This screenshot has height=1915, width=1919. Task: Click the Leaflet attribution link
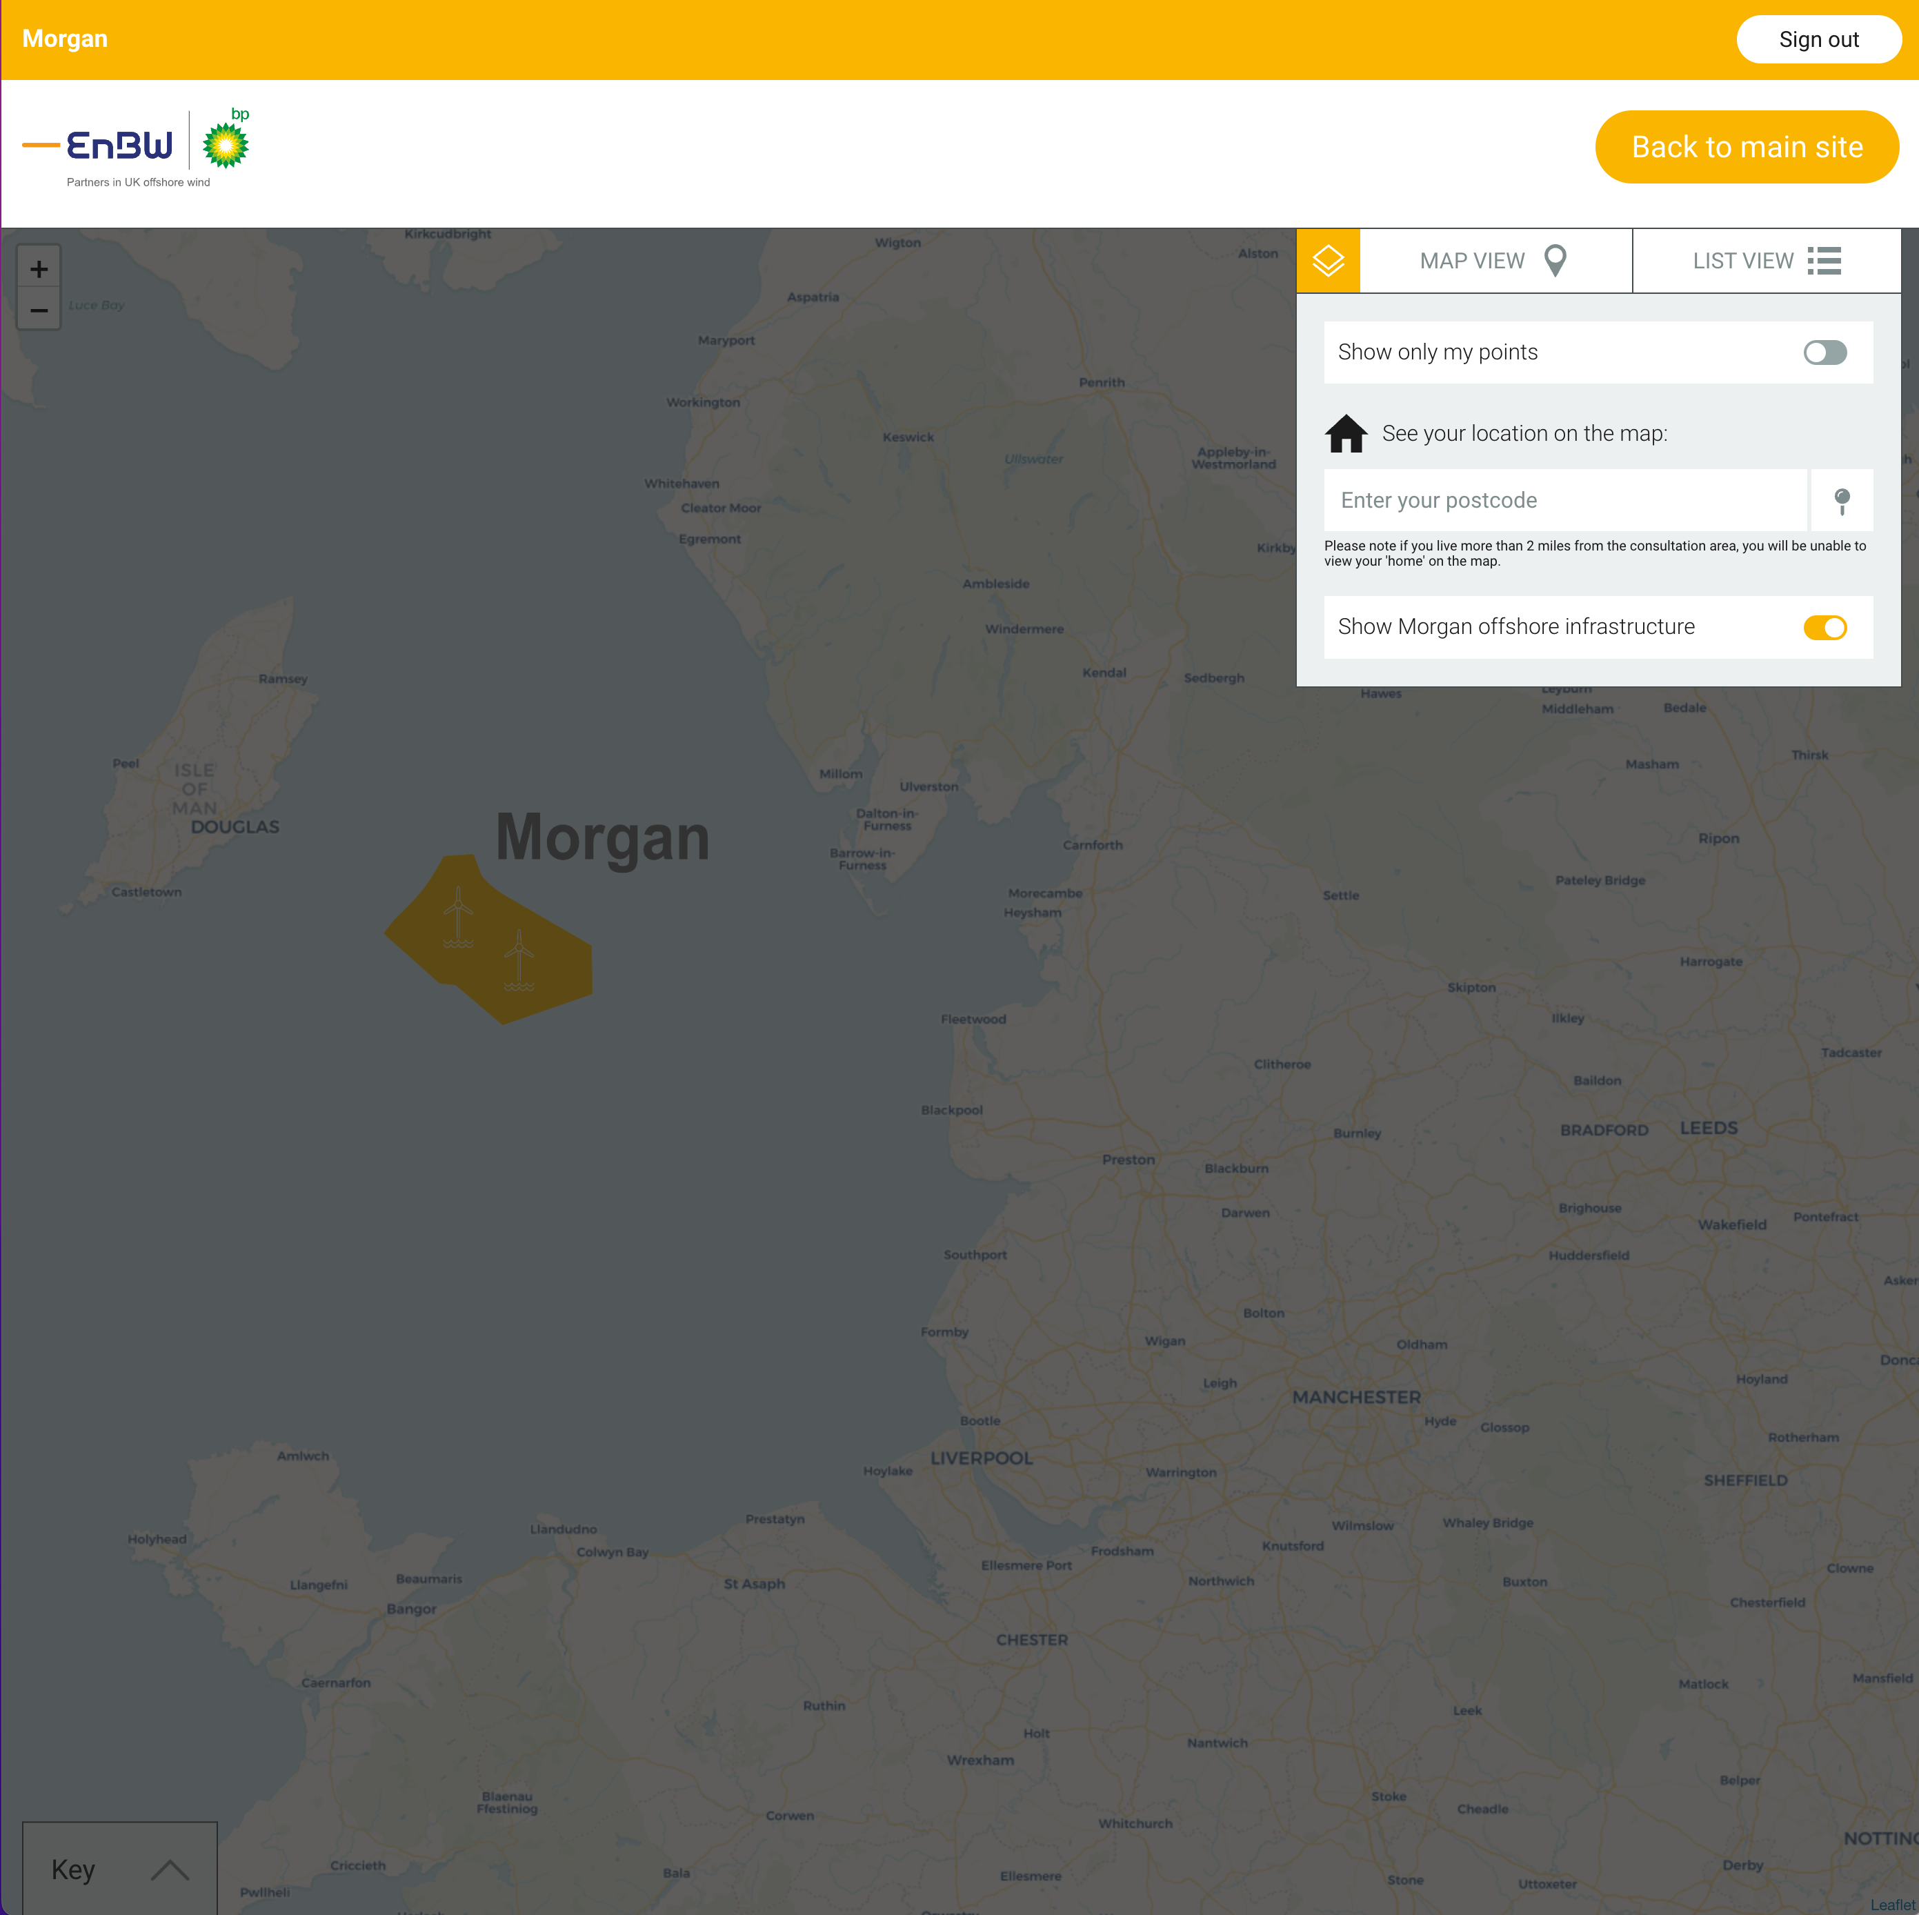1893,1905
